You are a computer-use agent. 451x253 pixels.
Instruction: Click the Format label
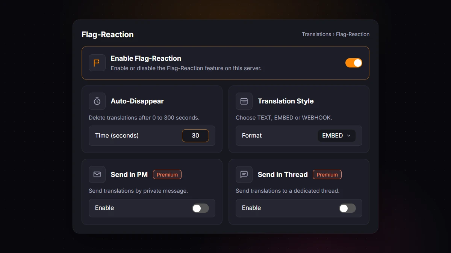click(252, 136)
